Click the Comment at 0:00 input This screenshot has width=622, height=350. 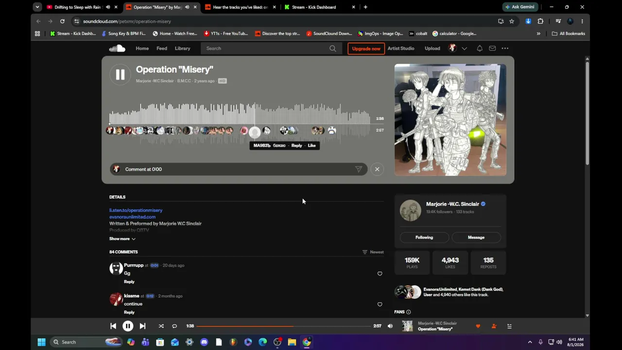(x=238, y=169)
